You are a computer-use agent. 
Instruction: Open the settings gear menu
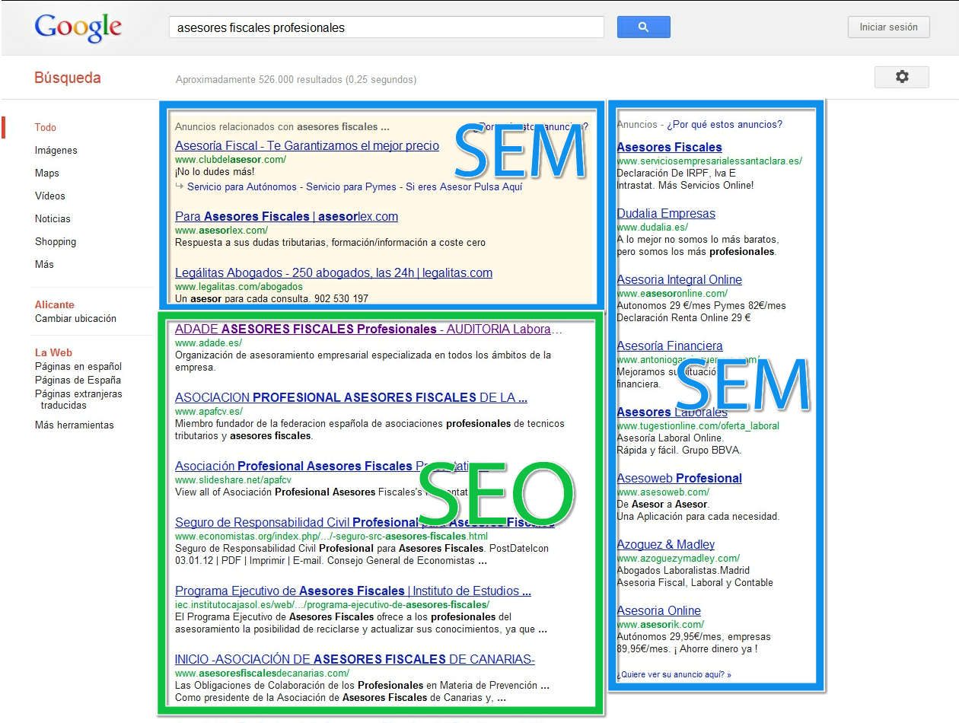pyautogui.click(x=902, y=77)
